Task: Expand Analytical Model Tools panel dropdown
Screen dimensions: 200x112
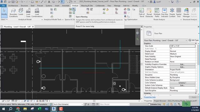Action: point(63,20)
